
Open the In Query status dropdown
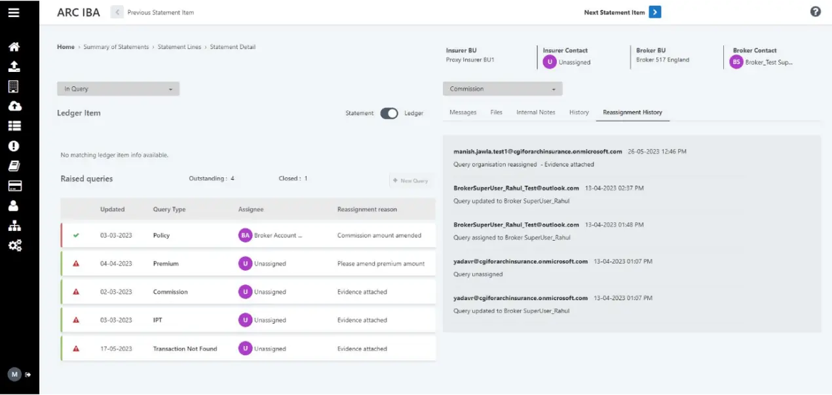[118, 88]
